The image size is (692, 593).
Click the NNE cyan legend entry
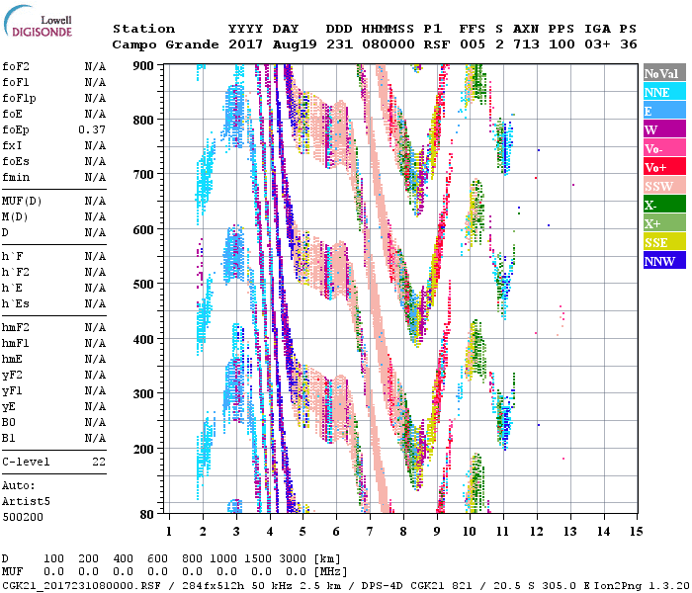tap(664, 92)
